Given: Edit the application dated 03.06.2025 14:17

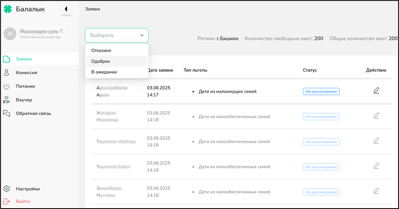Looking at the screenshot, I should point(377,91).
